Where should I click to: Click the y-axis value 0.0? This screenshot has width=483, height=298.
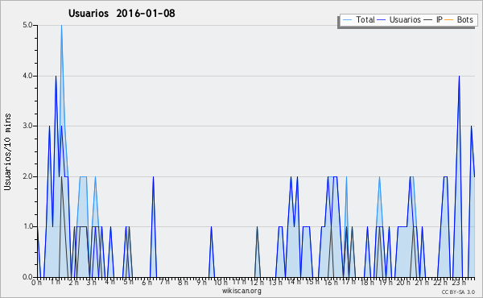pos(27,277)
